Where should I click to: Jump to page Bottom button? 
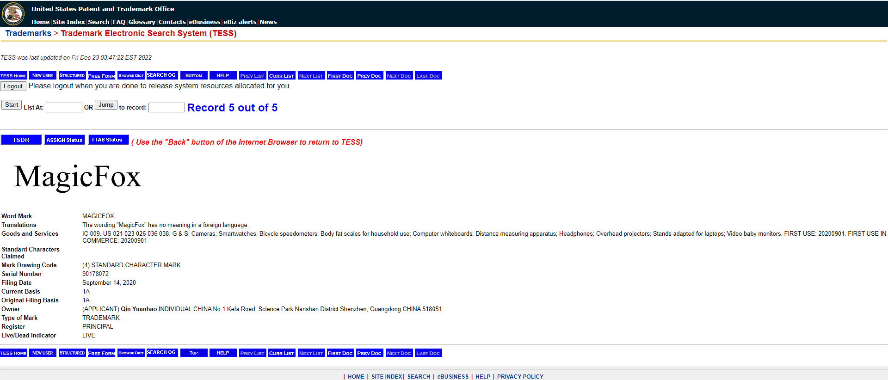(x=194, y=76)
